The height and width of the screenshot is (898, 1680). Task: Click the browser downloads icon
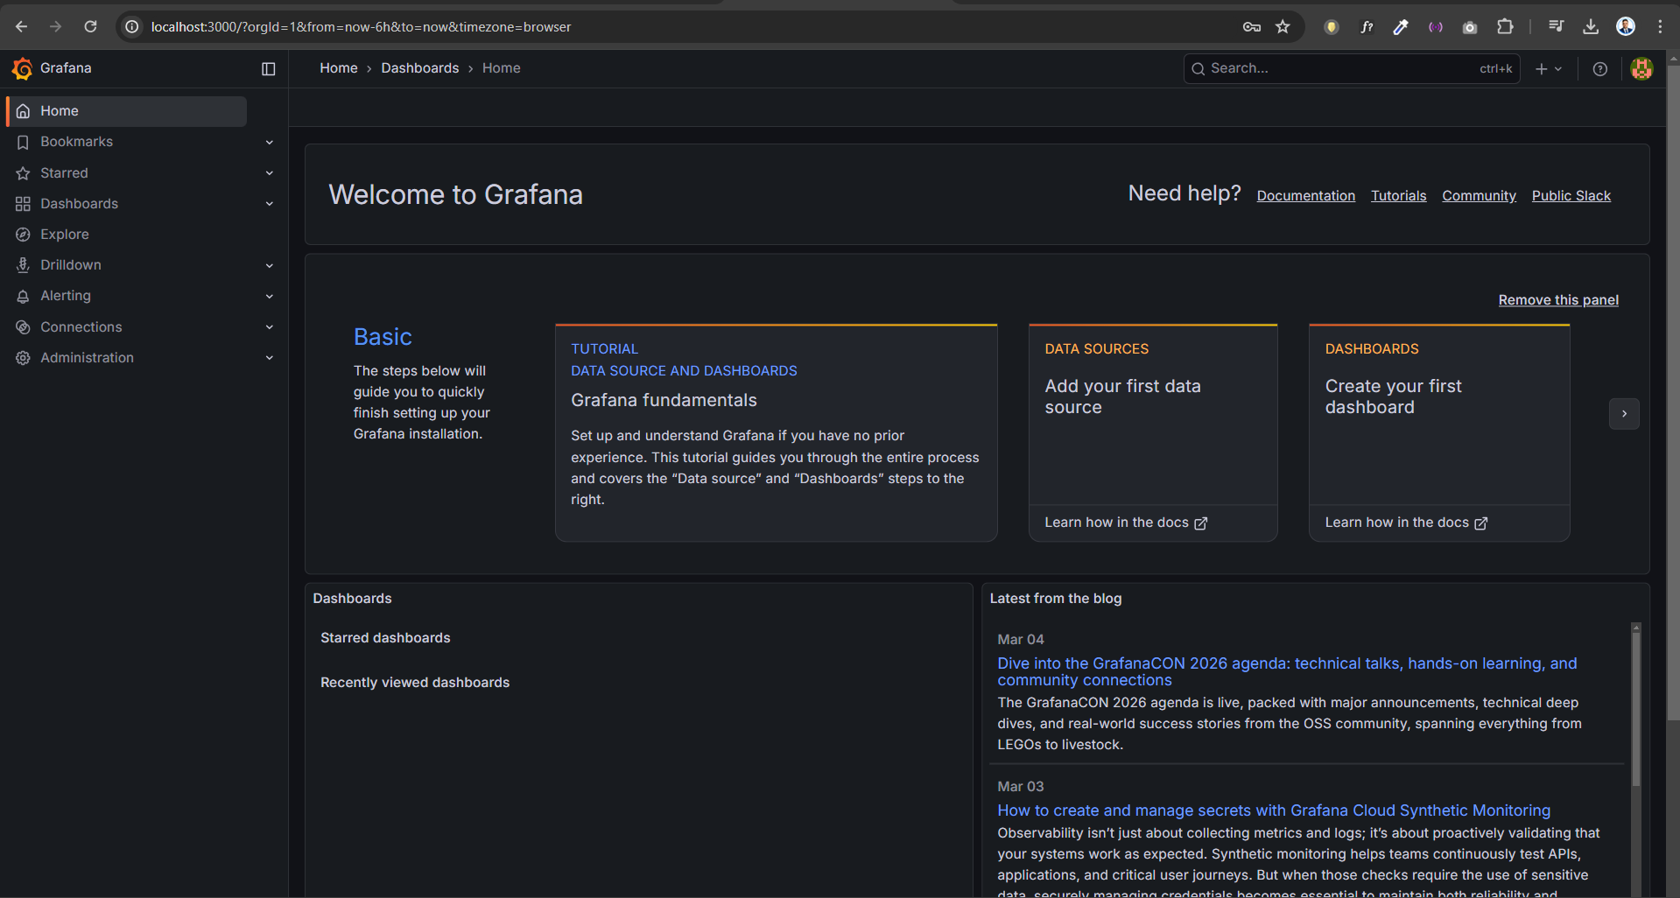tap(1591, 26)
